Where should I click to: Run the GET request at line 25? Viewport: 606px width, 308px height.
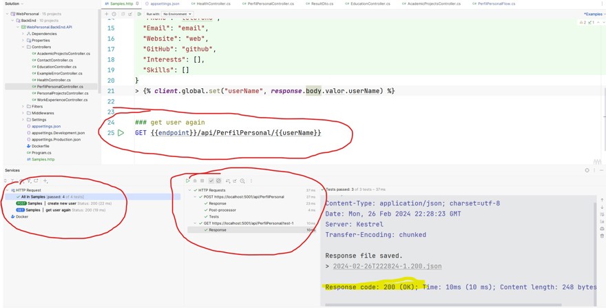(121, 133)
